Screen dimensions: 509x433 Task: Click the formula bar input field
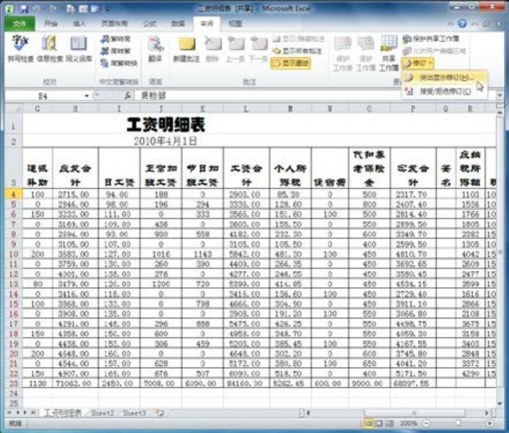click(x=317, y=96)
